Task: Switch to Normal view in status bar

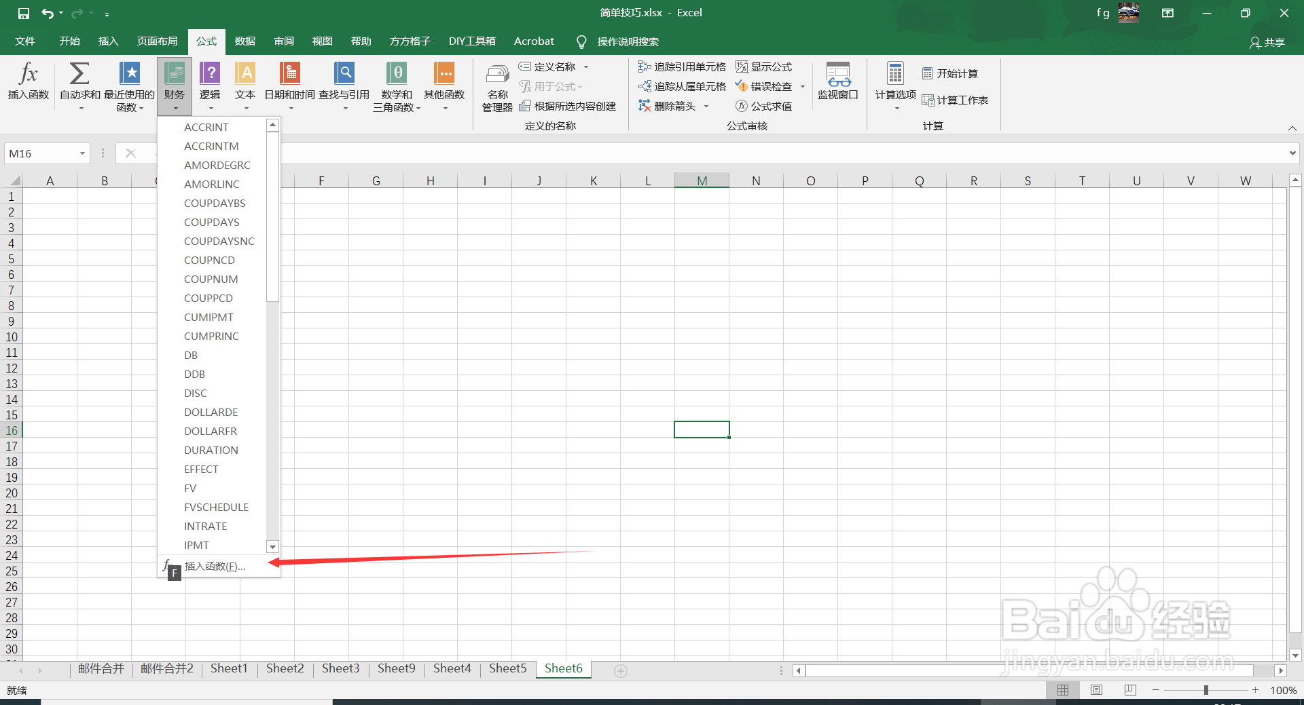Action: (1063, 690)
